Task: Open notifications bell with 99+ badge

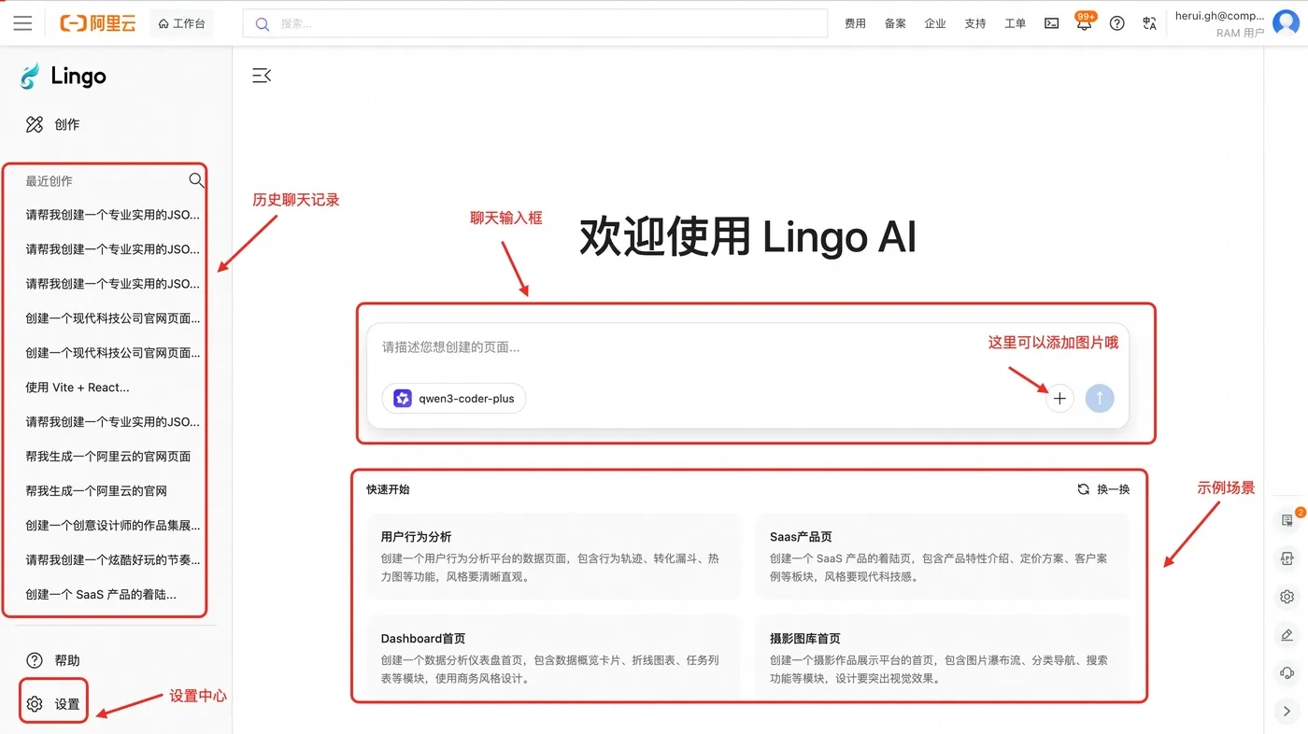Action: coord(1084,23)
